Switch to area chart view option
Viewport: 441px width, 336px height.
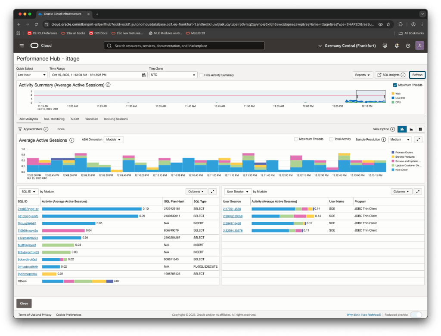pos(411,129)
